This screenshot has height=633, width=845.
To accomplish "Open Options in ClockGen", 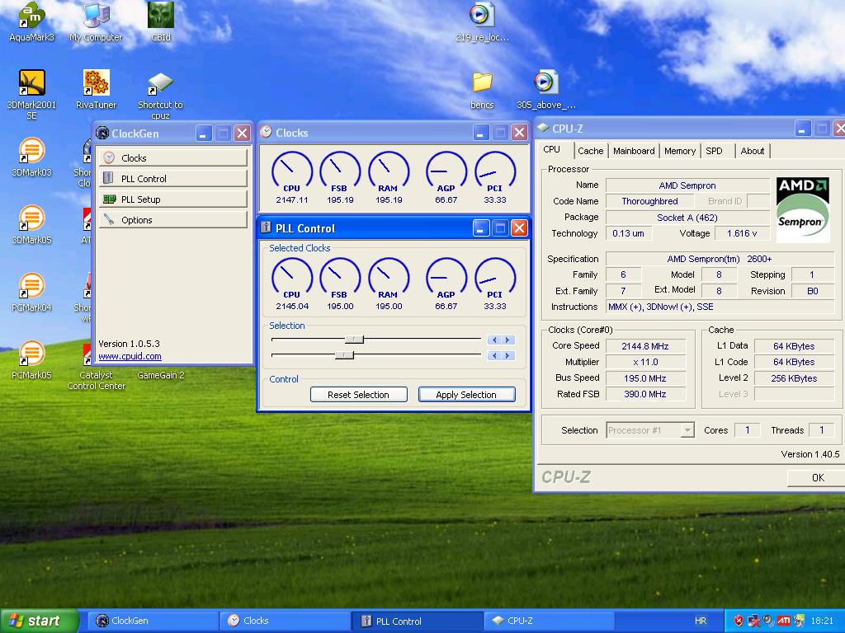I will (x=173, y=219).
